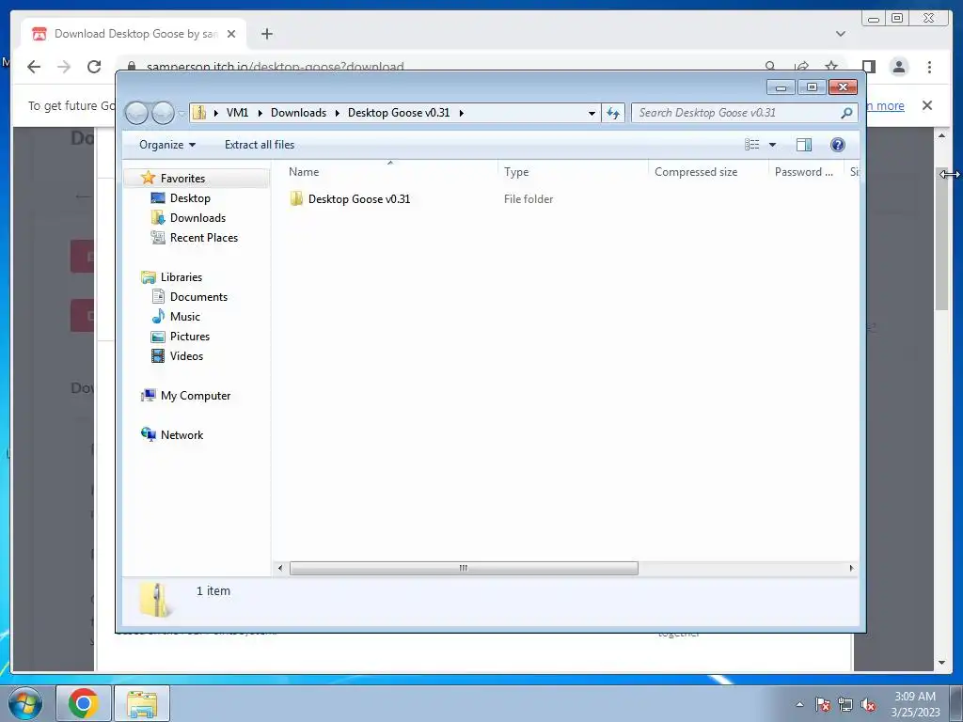
Task: Open the Chrome profile avatar
Action: tap(898, 67)
